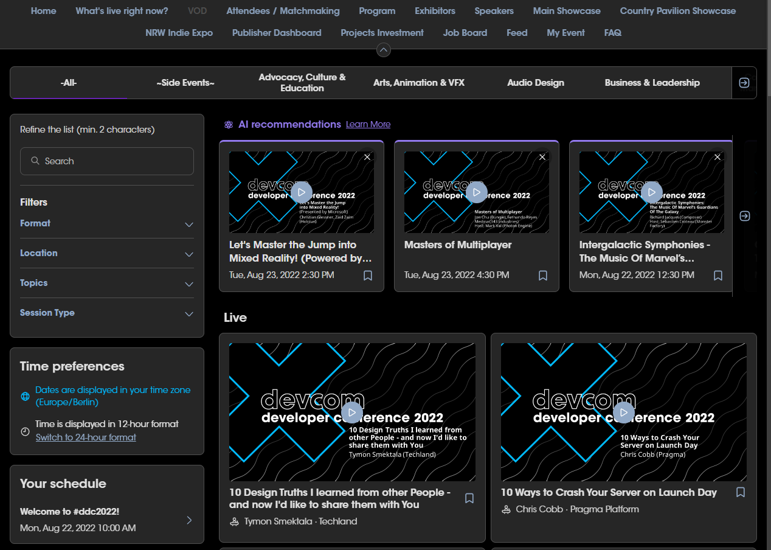The width and height of the screenshot is (771, 550).
Task: Go to the Home page
Action: click(x=44, y=11)
